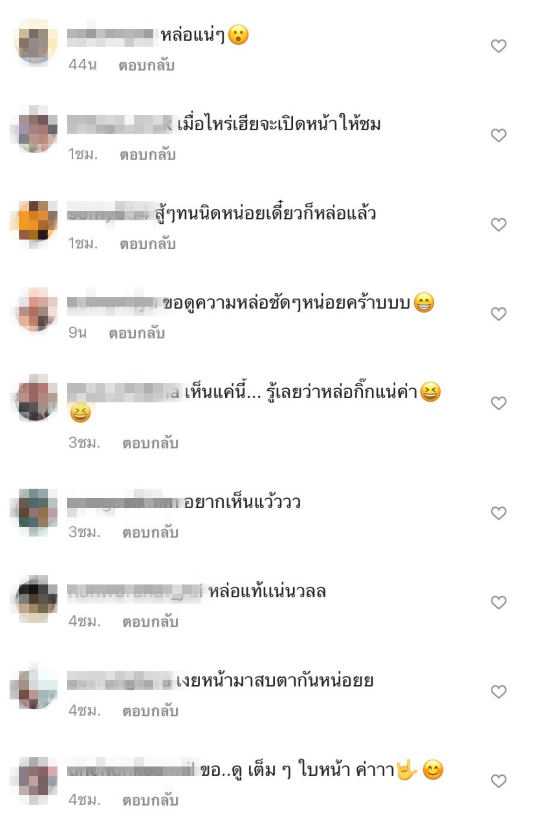This screenshot has width=533, height=834.
Task: Open username before "ขอ..ดู เต็ม ๆ ใบหน้า"
Action: coord(131,771)
